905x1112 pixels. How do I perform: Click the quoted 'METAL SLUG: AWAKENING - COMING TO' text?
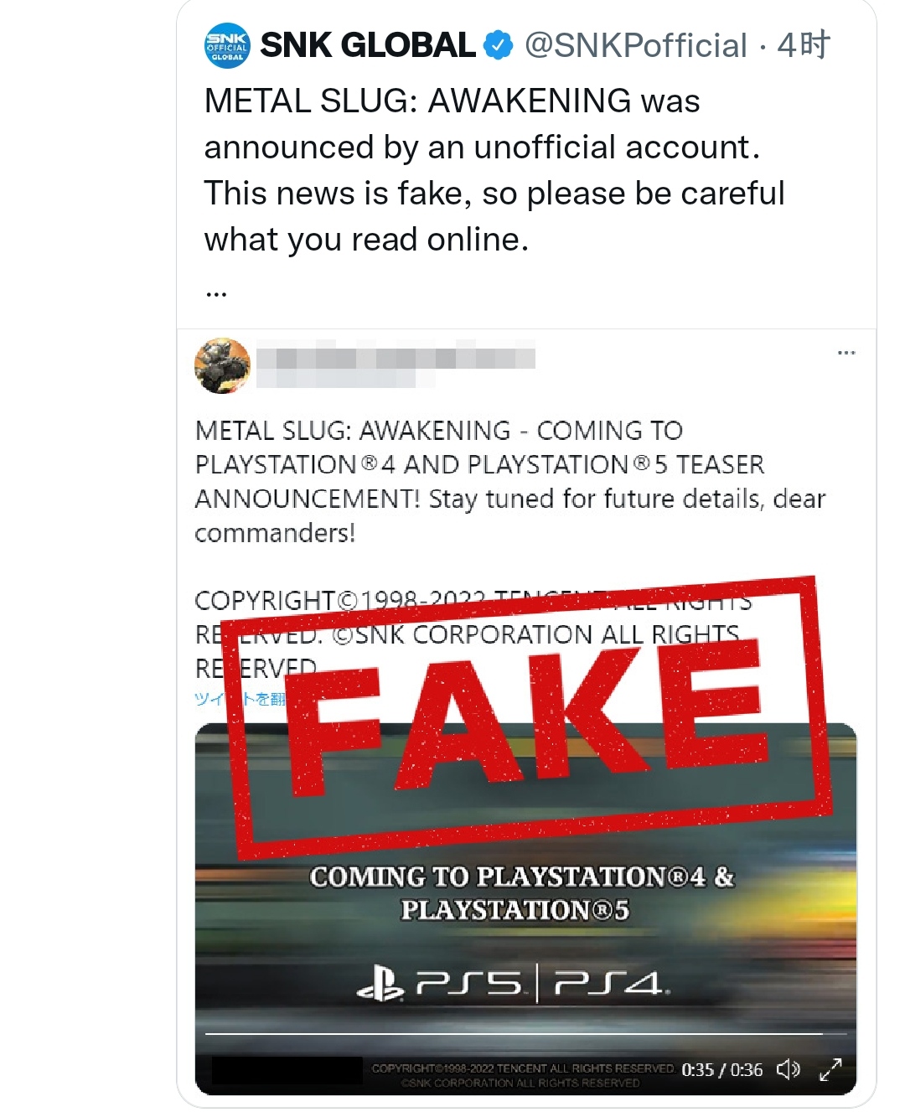tap(438, 431)
